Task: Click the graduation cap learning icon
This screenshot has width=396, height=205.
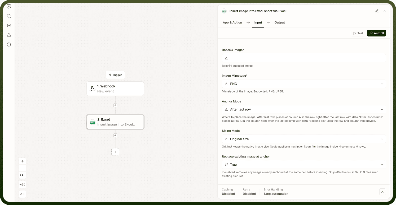Action: pyautogui.click(x=9, y=26)
